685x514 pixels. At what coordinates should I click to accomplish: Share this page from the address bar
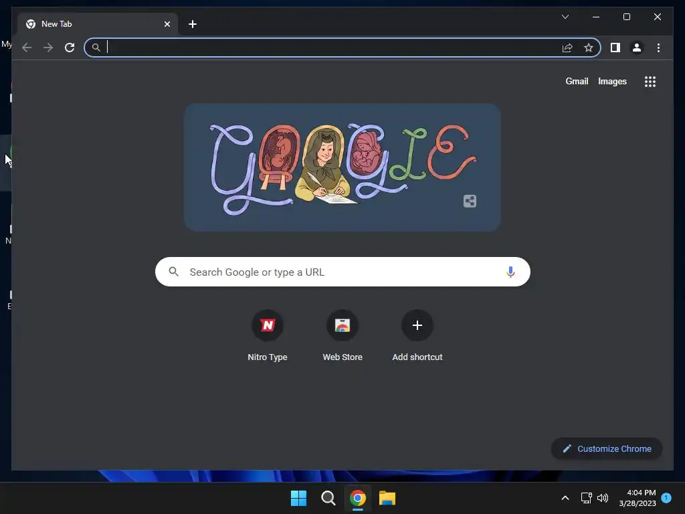567,48
